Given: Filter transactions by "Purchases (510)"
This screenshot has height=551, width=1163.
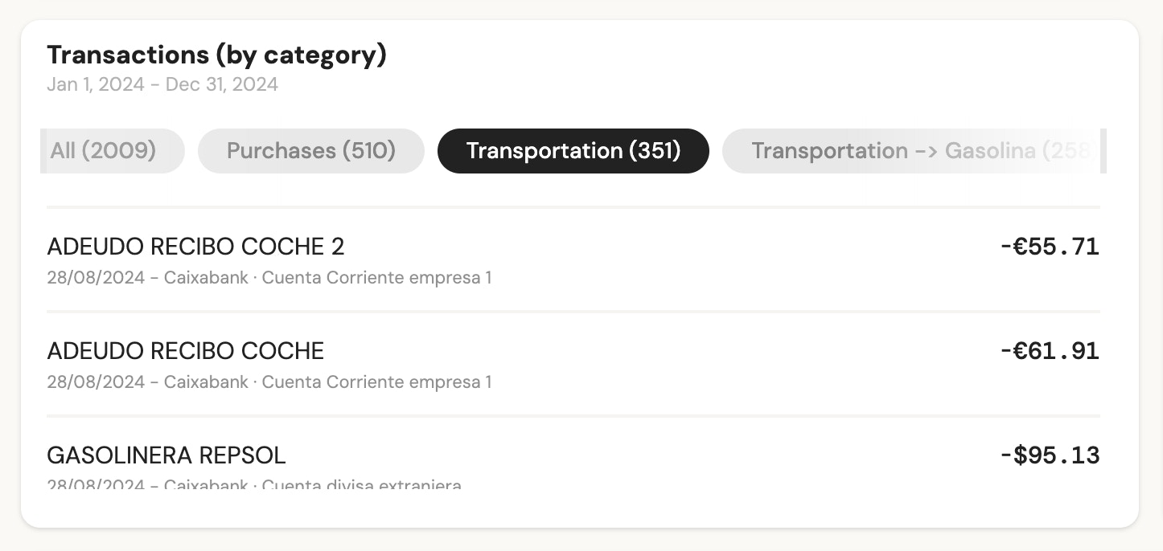Looking at the screenshot, I should pyautogui.click(x=310, y=150).
